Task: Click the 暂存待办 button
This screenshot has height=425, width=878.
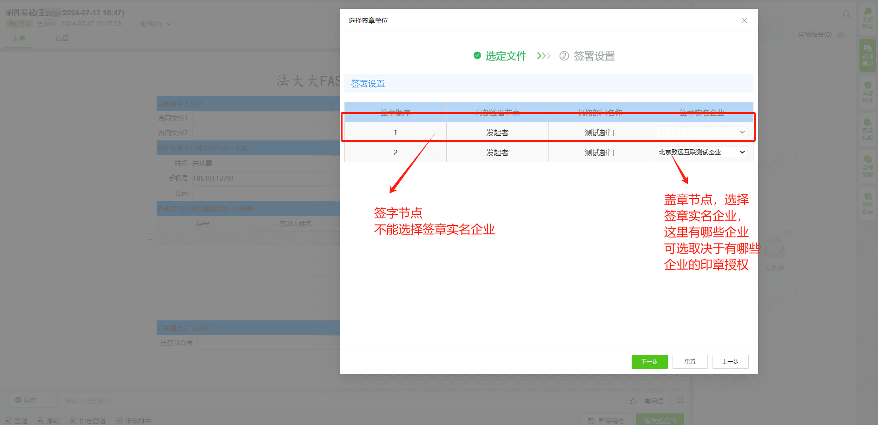Action: tap(606, 420)
